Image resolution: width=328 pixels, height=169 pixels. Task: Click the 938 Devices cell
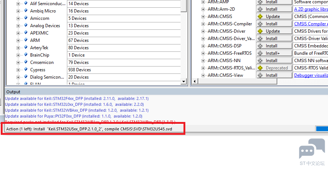(x=124, y=70)
